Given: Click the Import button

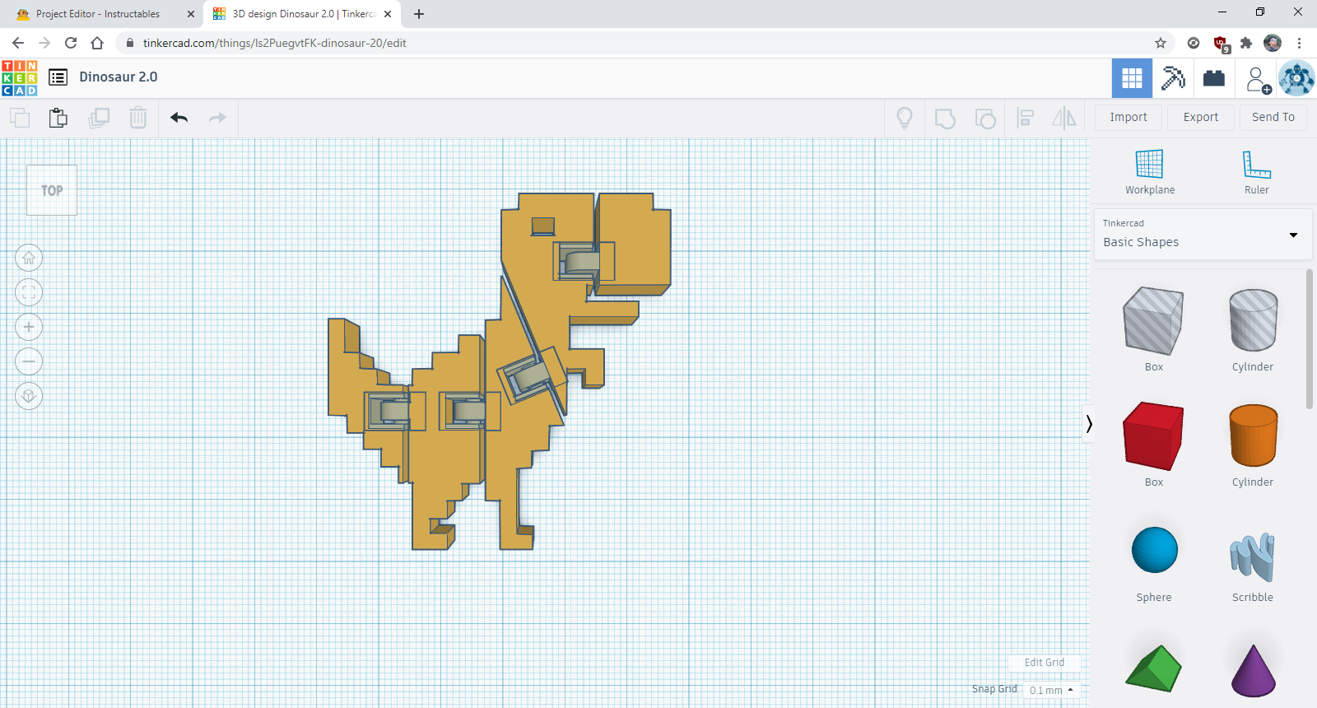Looking at the screenshot, I should point(1128,117).
